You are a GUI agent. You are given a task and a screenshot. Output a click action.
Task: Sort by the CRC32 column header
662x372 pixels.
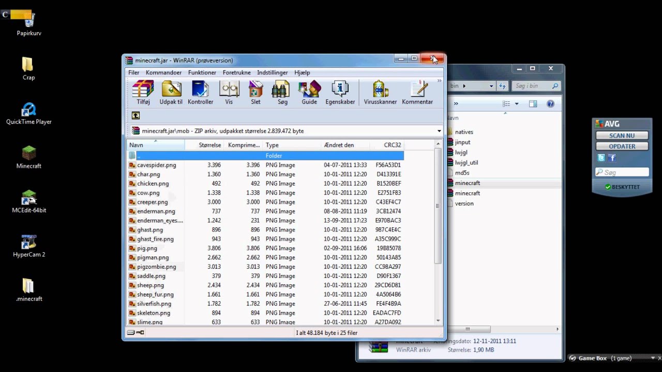386,145
